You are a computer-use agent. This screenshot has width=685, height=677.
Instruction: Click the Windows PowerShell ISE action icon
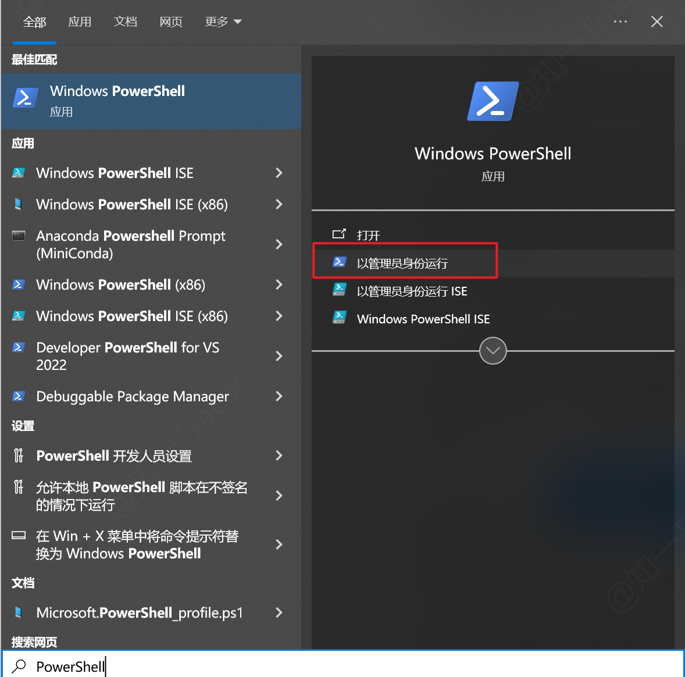340,318
